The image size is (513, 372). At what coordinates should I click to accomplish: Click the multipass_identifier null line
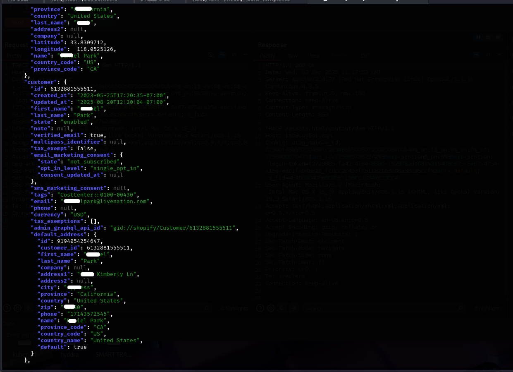click(x=79, y=142)
